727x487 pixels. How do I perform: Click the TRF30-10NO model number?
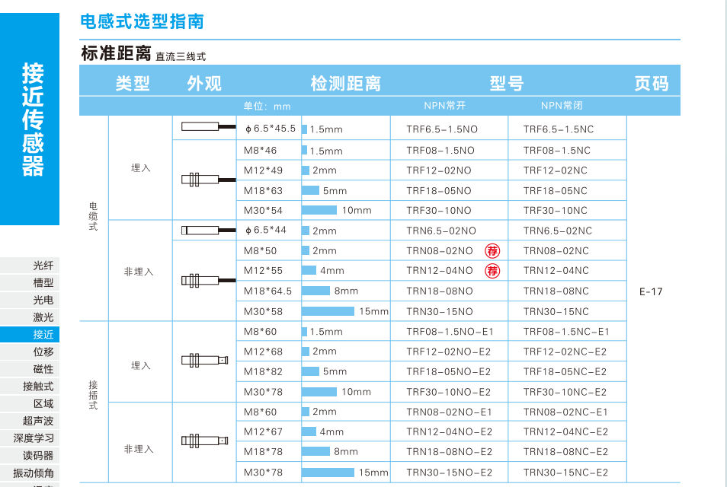coord(439,211)
